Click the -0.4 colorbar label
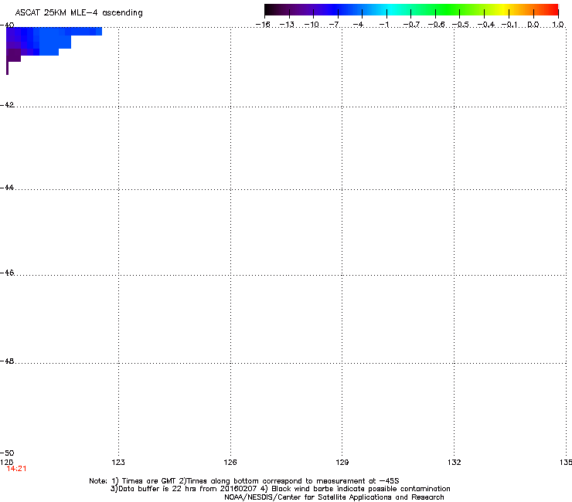 pos(486,25)
